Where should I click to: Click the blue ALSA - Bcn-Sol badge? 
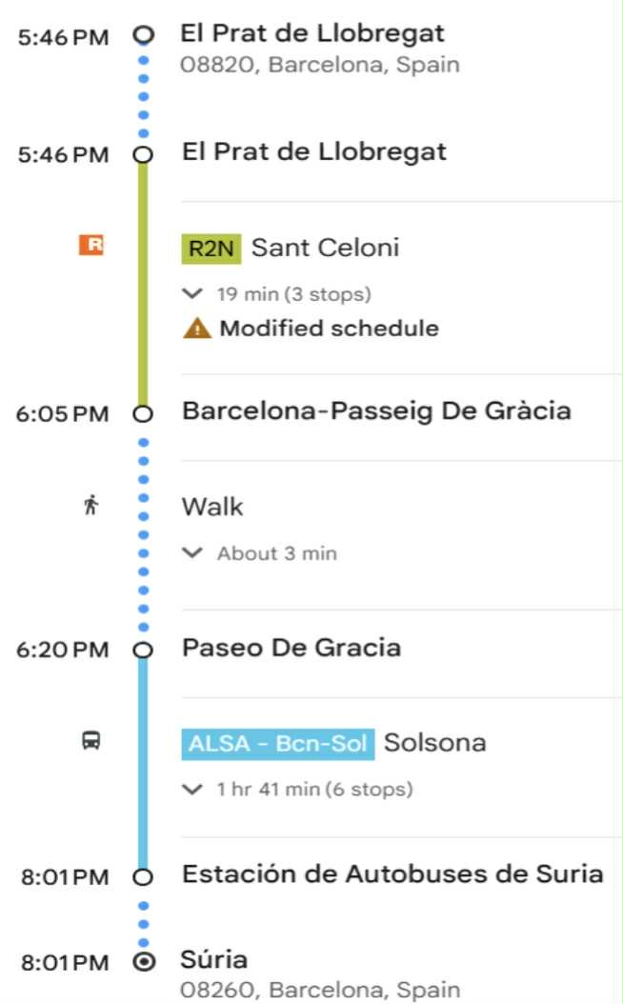point(278,743)
